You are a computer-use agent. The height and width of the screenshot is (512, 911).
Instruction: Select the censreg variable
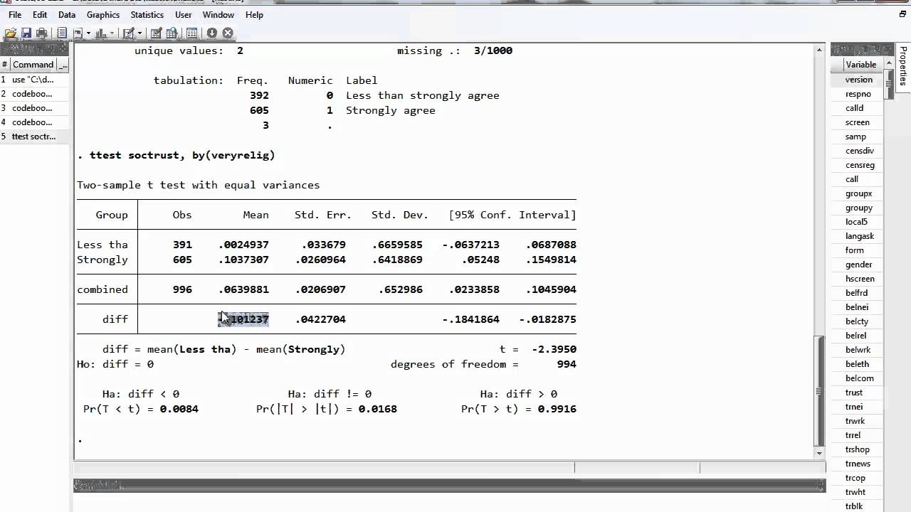click(860, 165)
